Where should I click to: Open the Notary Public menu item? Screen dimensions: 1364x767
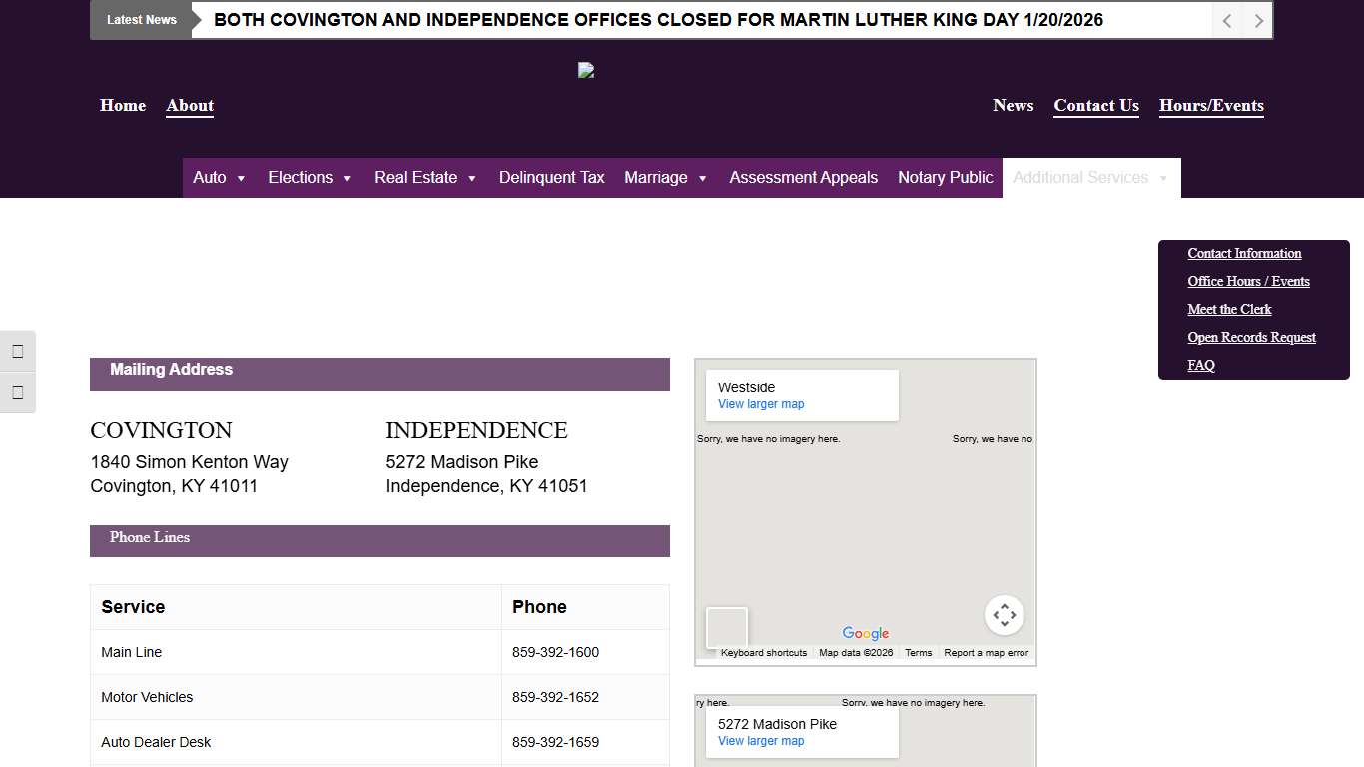(x=945, y=178)
